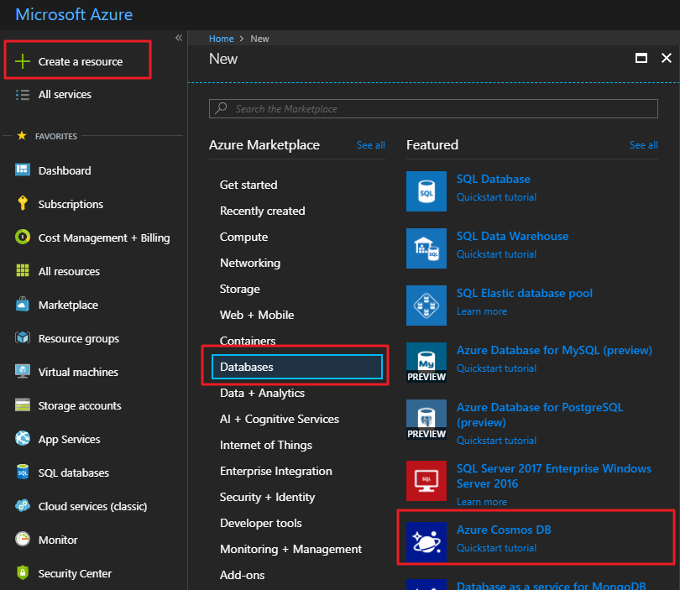
Task: Select the Monitoring + Management category
Action: click(290, 549)
